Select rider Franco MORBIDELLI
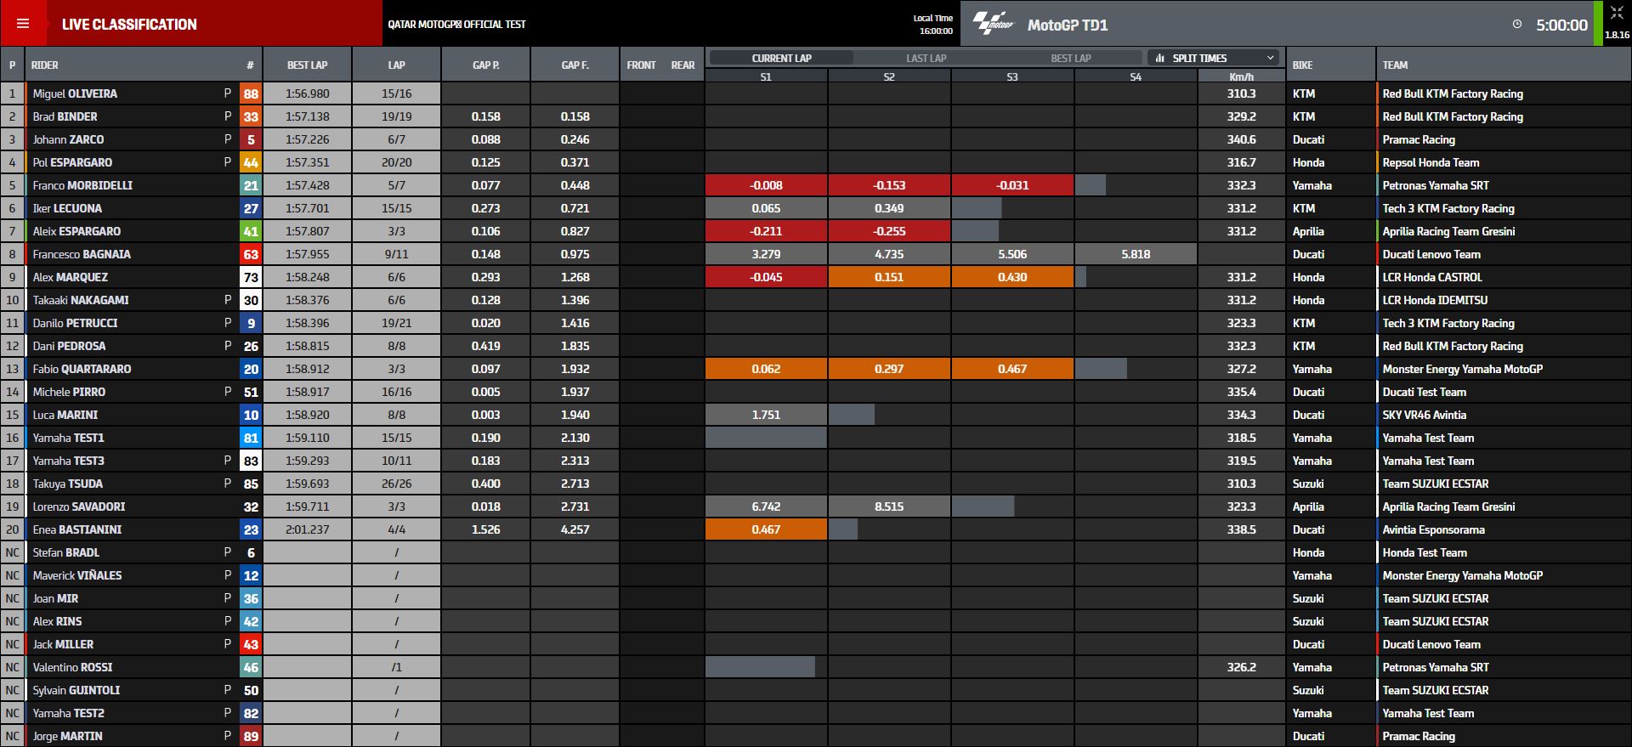1632x747 pixels. (82, 185)
